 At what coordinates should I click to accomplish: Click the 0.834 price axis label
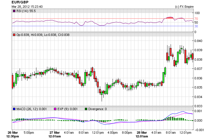tap(199, 97)
